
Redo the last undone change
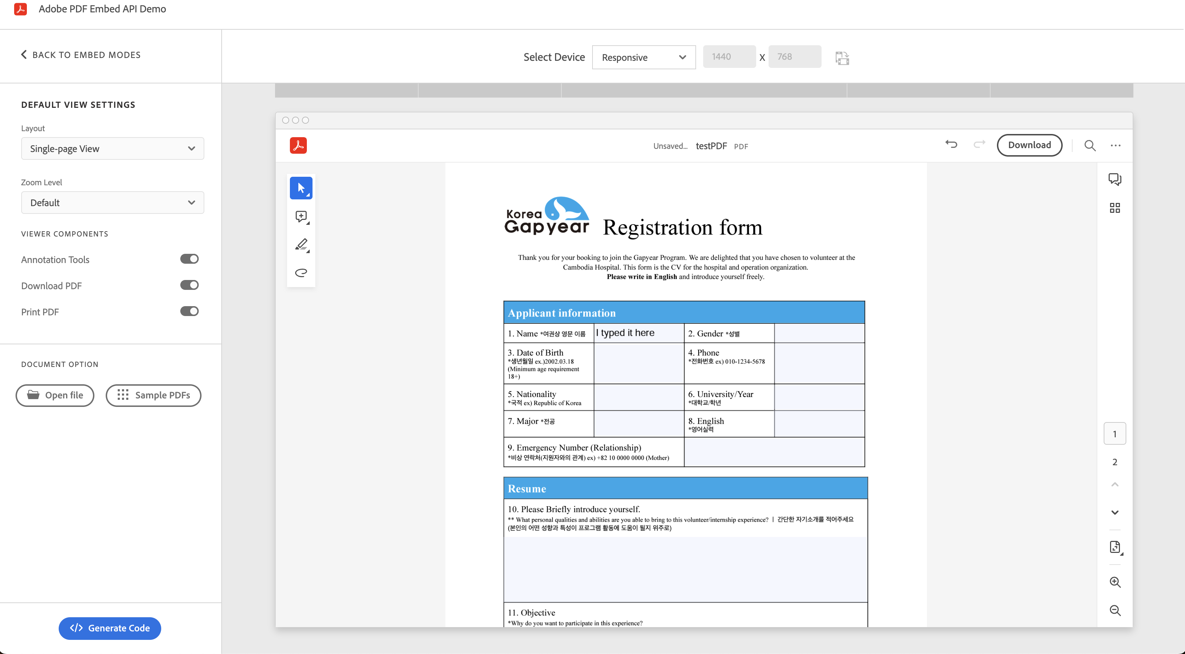tap(979, 145)
